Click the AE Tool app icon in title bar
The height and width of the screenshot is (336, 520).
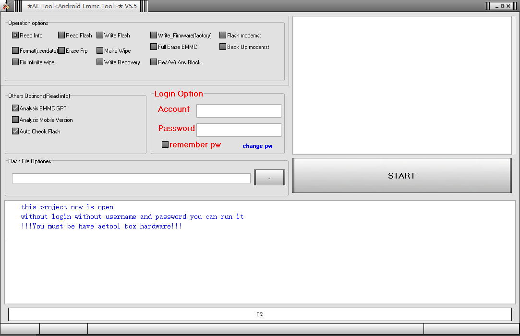(6, 6)
